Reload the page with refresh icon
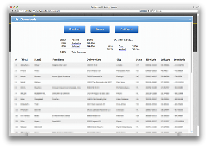 [x=148, y=11]
